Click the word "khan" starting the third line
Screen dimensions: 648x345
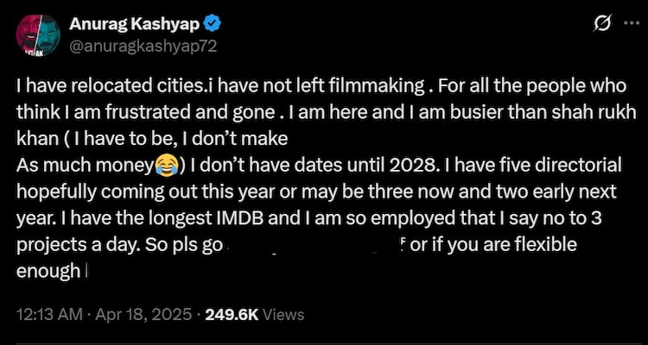[36, 137]
